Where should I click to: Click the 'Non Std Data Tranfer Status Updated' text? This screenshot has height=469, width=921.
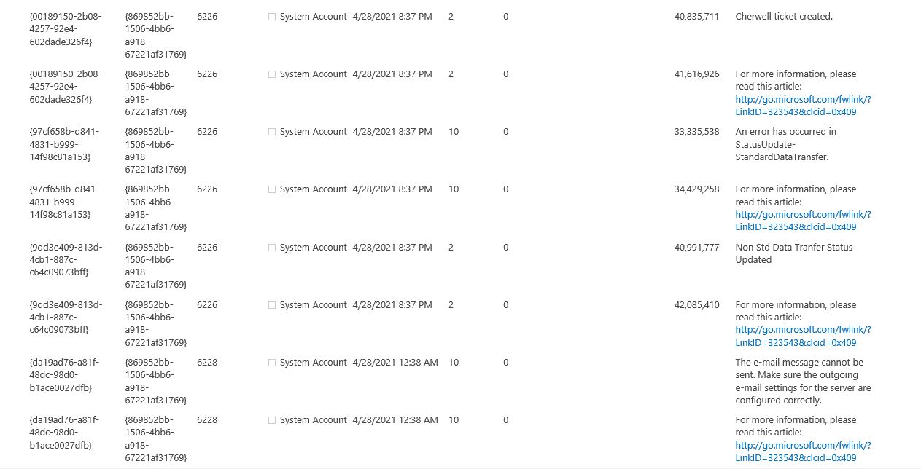793,253
